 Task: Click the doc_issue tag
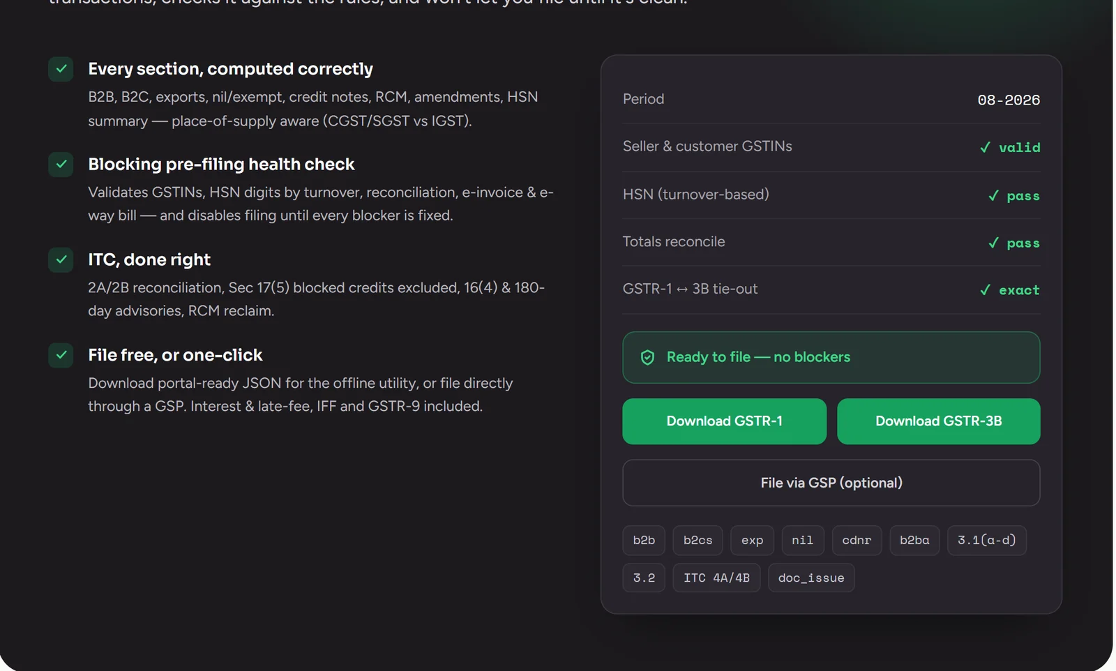[x=811, y=578]
